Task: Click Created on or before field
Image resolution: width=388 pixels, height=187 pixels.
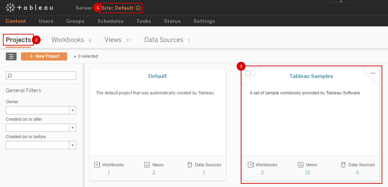Action: 37,145
